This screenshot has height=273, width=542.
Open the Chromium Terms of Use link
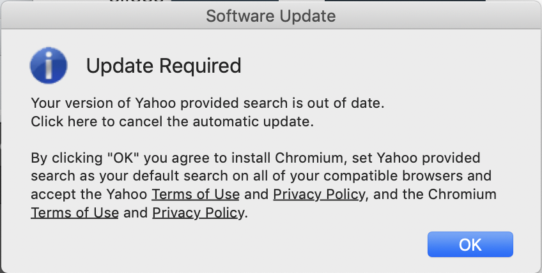click(x=74, y=212)
